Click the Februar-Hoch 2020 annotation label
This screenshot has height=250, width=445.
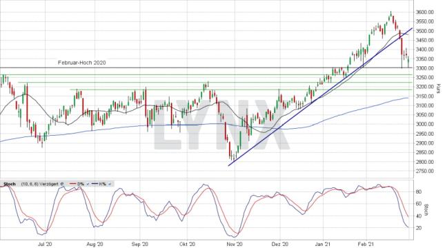tap(81, 63)
